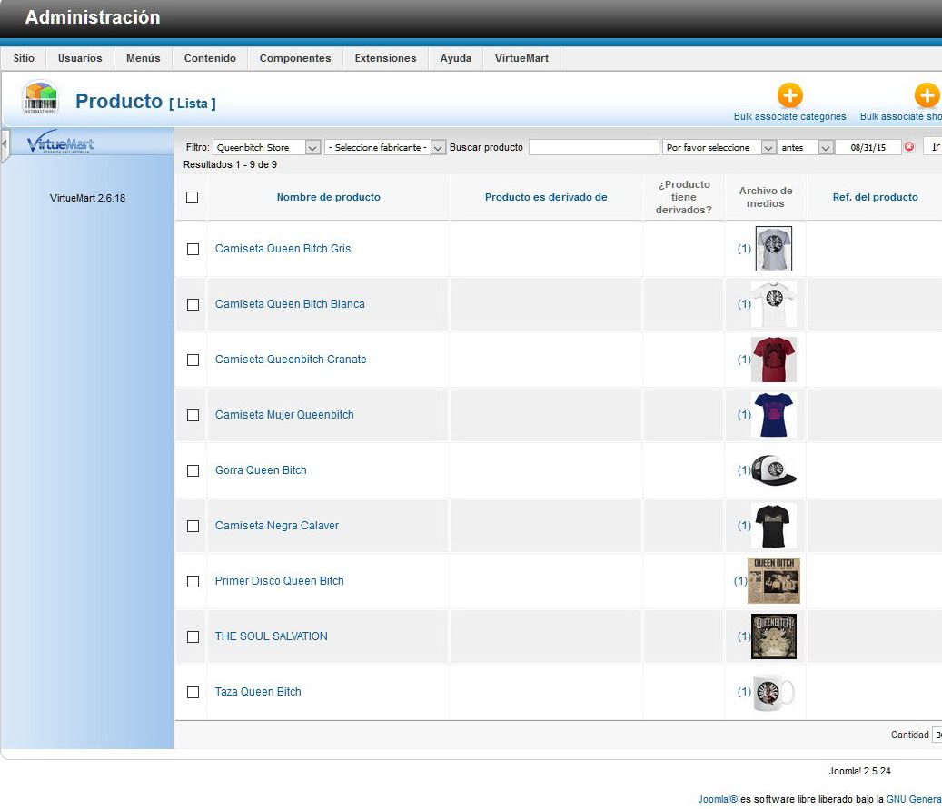Click the (1) media count for Taza Queen Bitch
This screenshot has width=942, height=809.
[x=744, y=692]
